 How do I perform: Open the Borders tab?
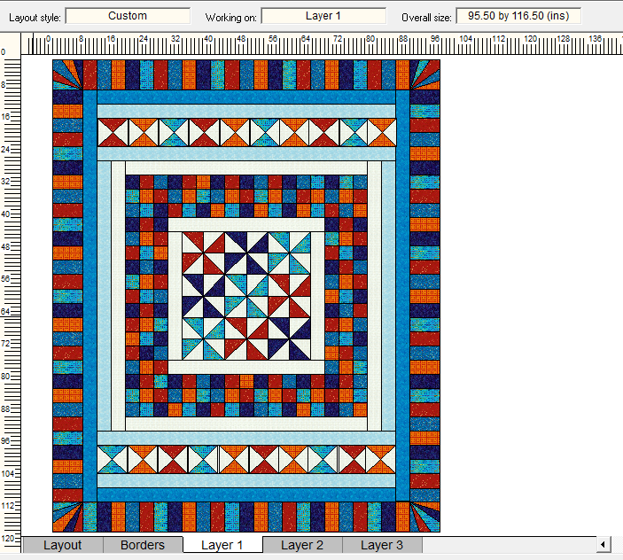[143, 545]
